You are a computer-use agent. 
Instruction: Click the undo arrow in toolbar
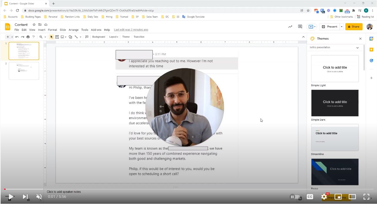tap(17, 37)
